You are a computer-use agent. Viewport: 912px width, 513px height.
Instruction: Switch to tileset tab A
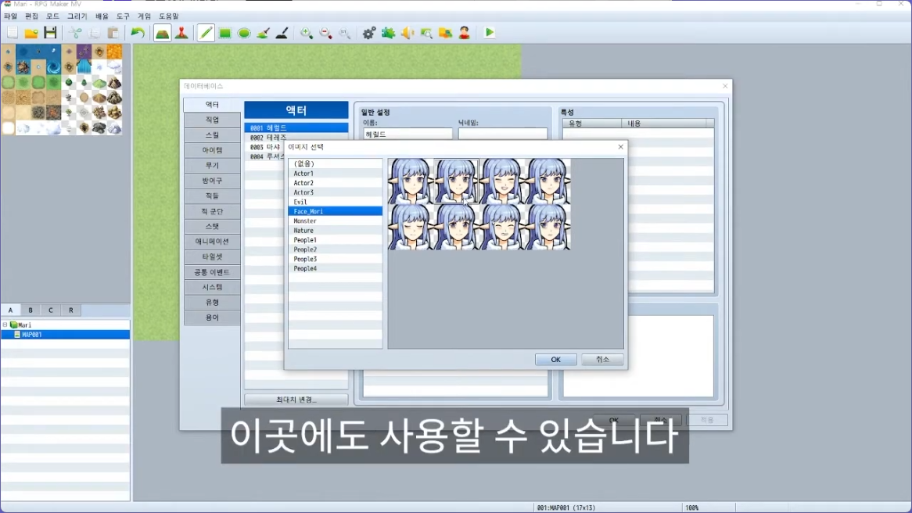coord(10,310)
